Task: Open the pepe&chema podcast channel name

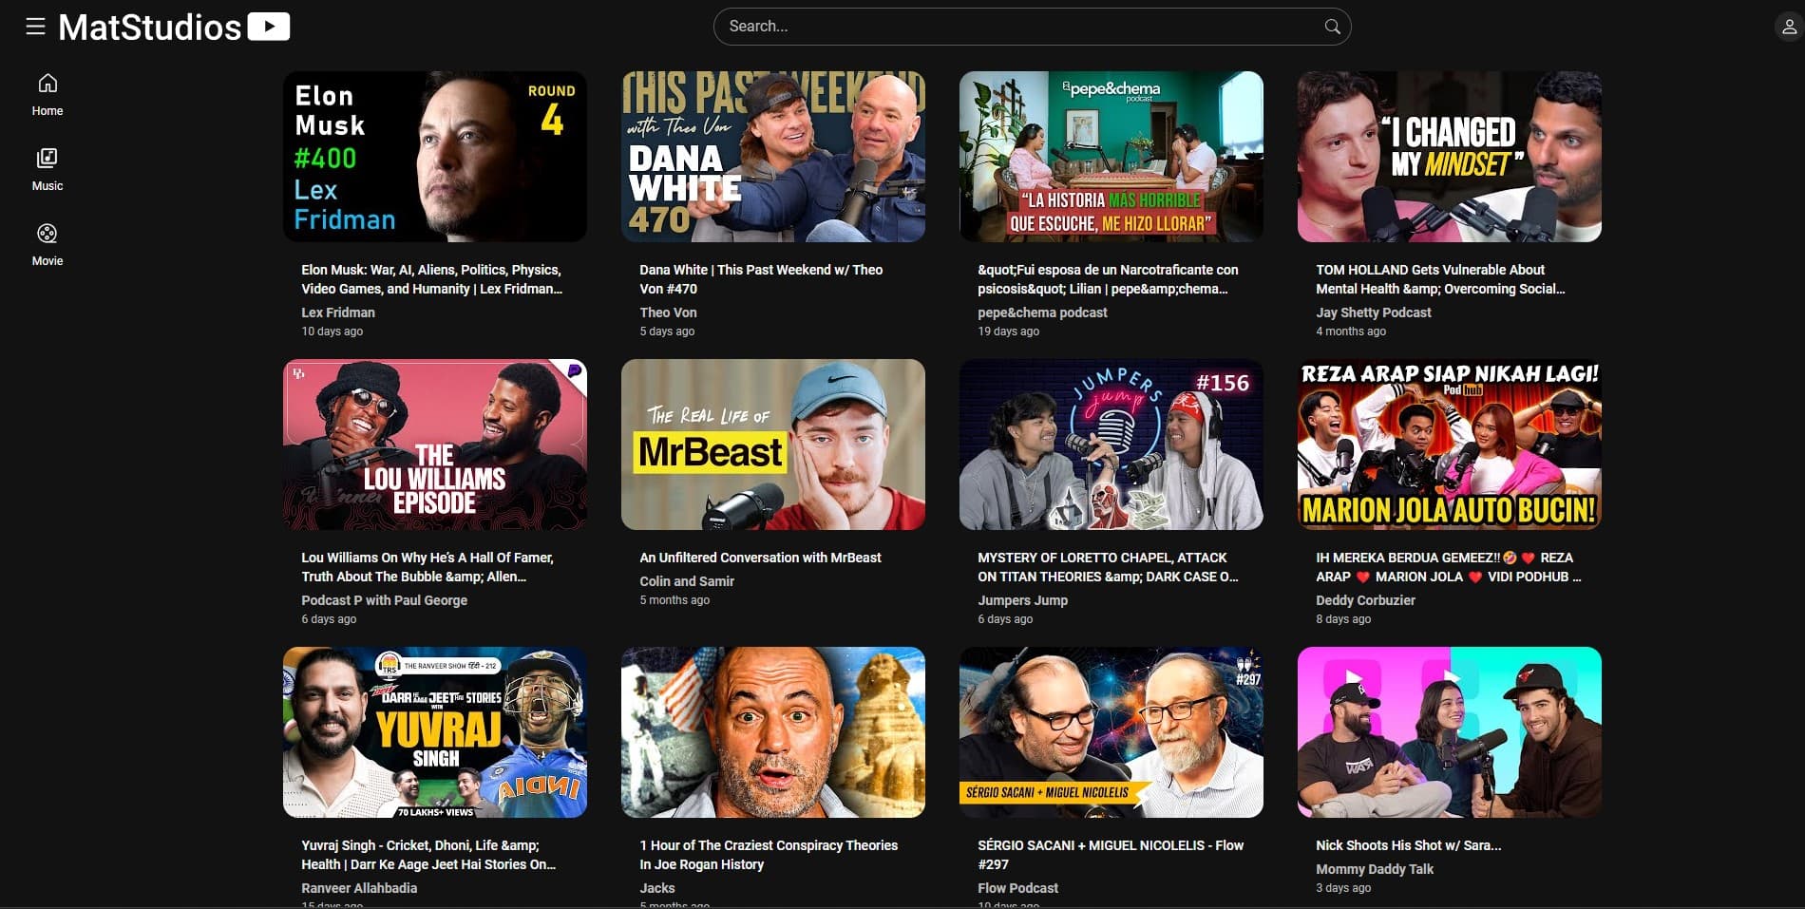Action: (x=1042, y=312)
